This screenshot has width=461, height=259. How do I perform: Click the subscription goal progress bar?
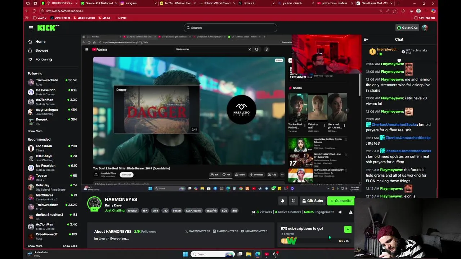click(315, 241)
